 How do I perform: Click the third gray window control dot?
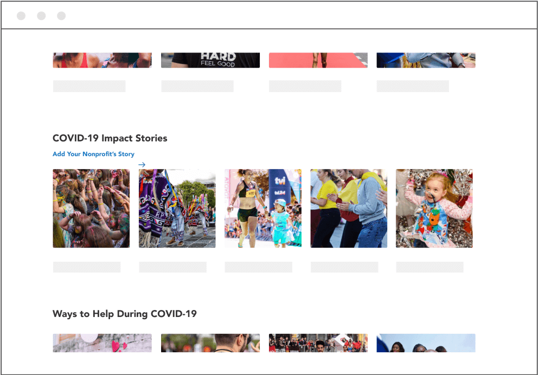coord(61,16)
